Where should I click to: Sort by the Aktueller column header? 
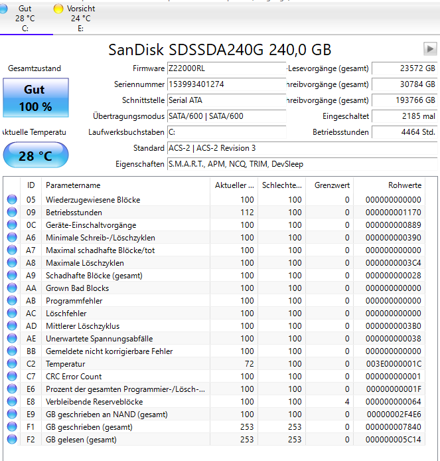tap(234, 185)
